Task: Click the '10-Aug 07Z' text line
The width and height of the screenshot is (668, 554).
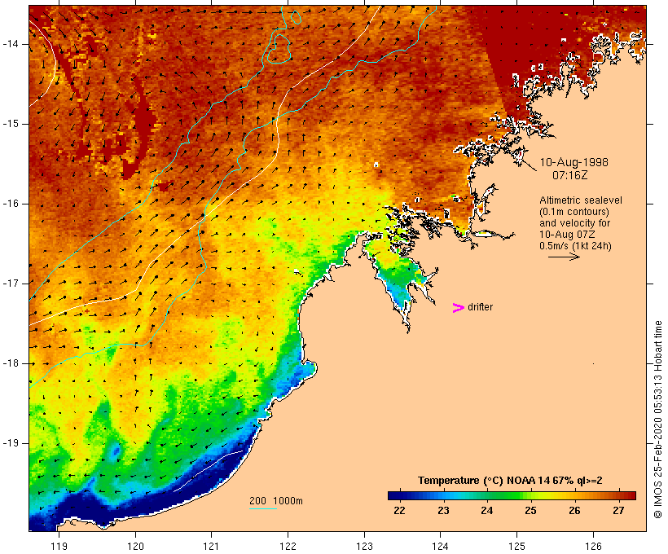Action: coord(567,235)
